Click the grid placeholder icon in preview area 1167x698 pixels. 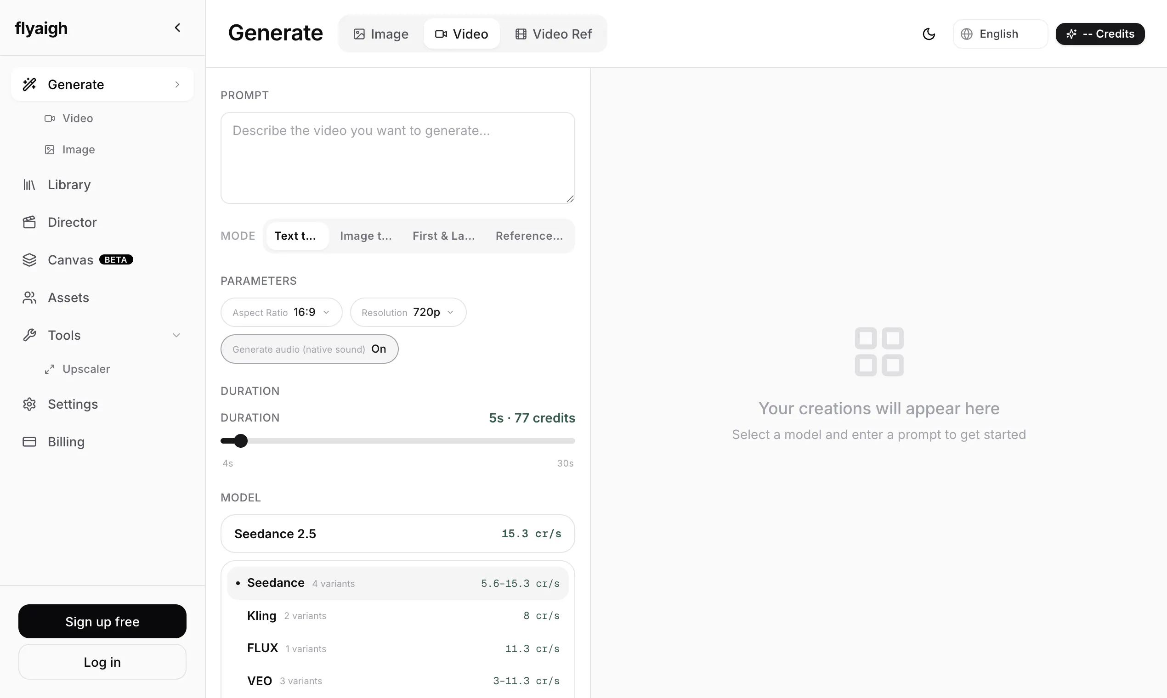point(879,352)
